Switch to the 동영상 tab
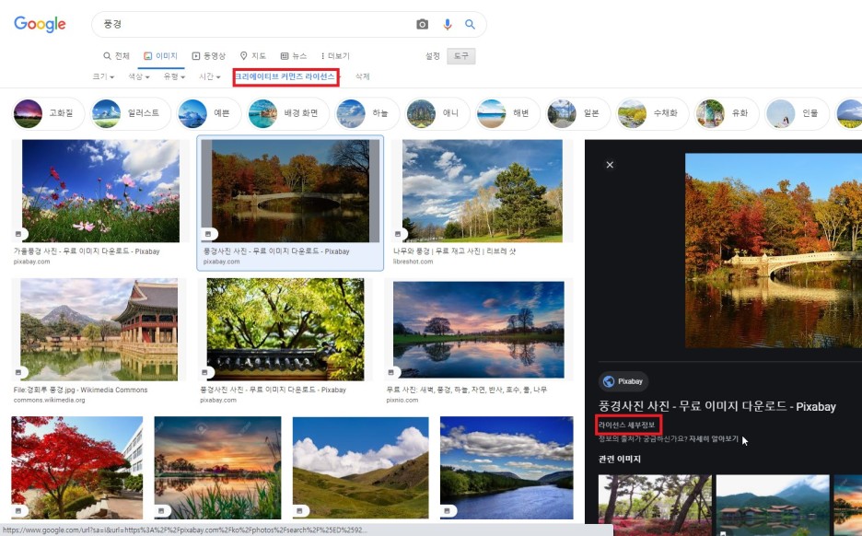This screenshot has width=862, height=536. pos(208,56)
